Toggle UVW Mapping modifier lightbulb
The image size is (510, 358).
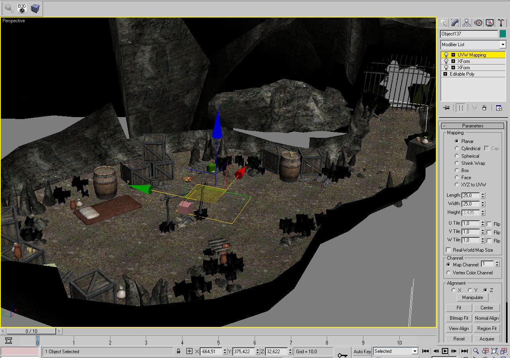pyautogui.click(x=446, y=55)
